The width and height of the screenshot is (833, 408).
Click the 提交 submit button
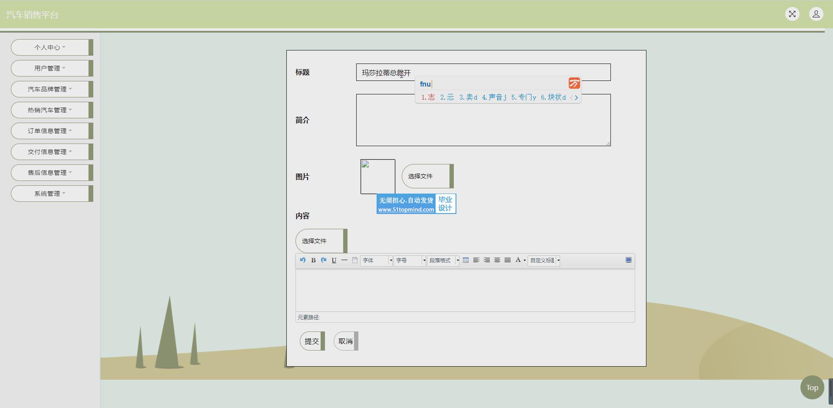(312, 341)
